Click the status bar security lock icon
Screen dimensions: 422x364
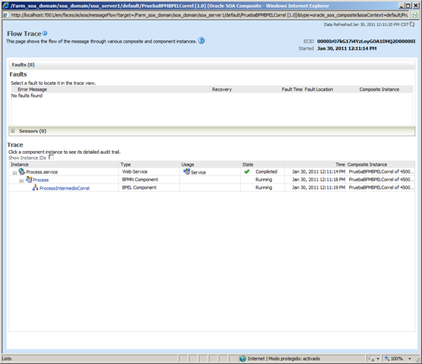point(372,359)
